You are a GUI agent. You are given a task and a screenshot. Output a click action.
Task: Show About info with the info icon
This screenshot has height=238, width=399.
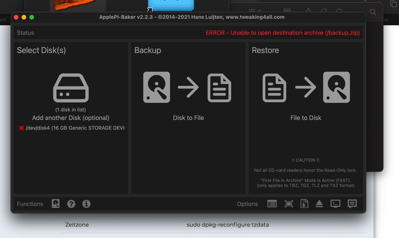(x=86, y=204)
